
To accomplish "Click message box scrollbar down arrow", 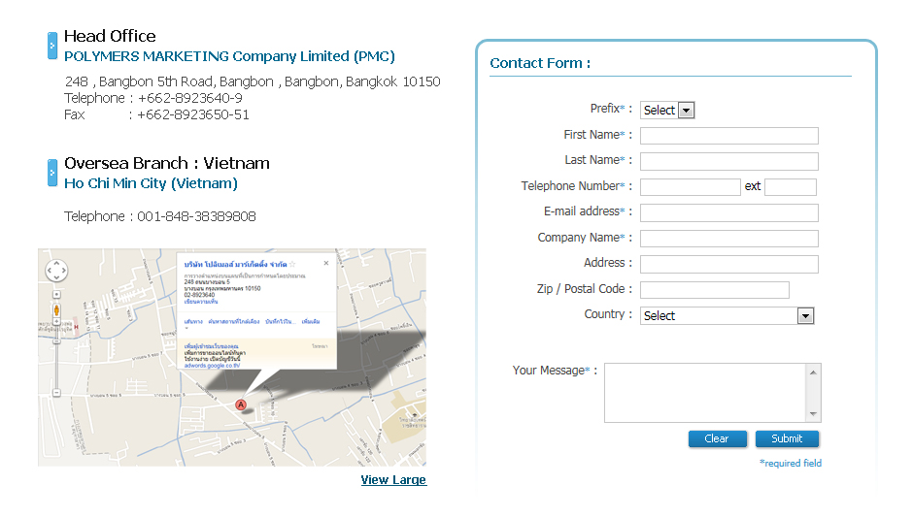I will pos(814,414).
